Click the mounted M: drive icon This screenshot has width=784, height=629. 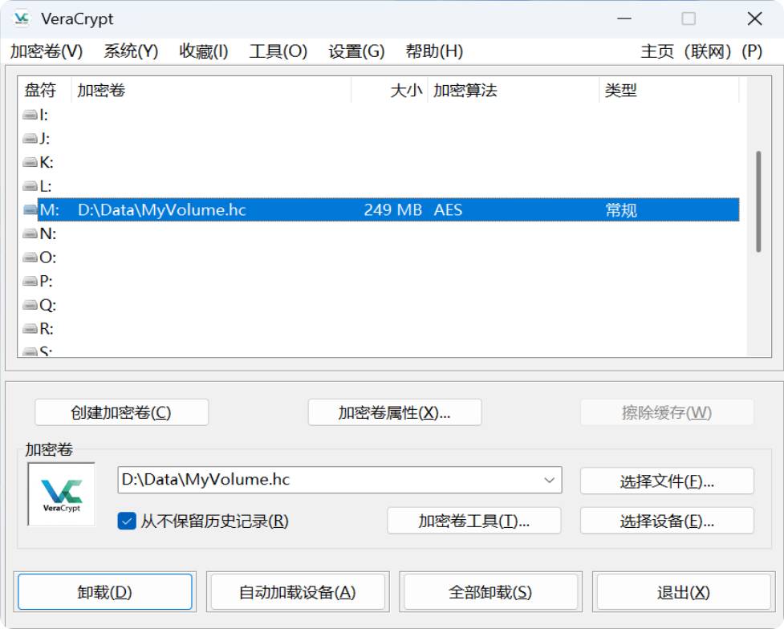(x=30, y=210)
